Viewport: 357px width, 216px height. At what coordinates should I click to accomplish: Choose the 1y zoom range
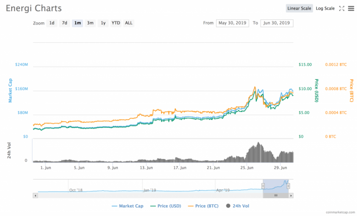pyautogui.click(x=103, y=23)
